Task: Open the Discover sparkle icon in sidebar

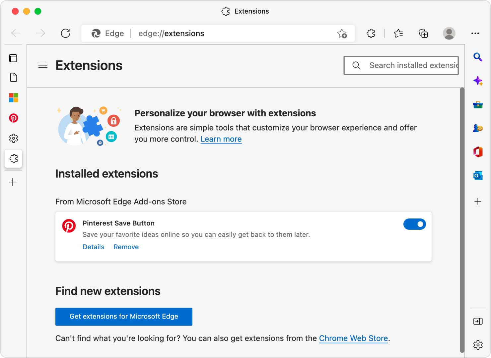Action: pyautogui.click(x=478, y=81)
